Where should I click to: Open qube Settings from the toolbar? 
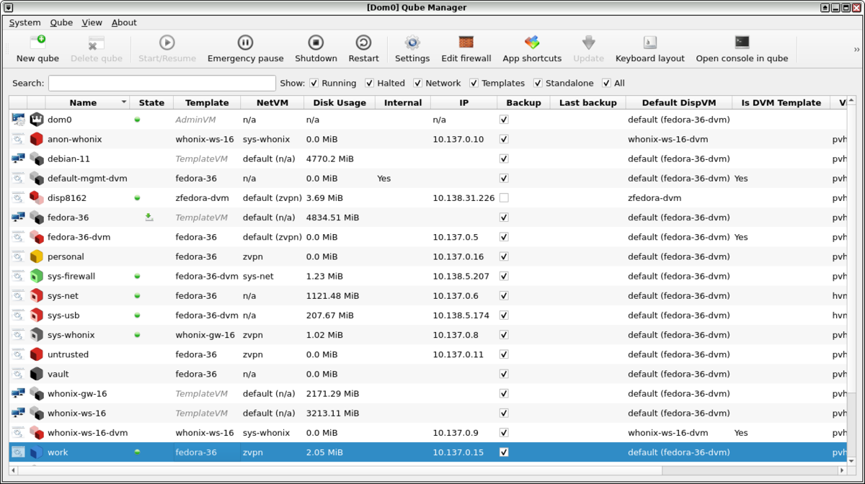(x=412, y=42)
